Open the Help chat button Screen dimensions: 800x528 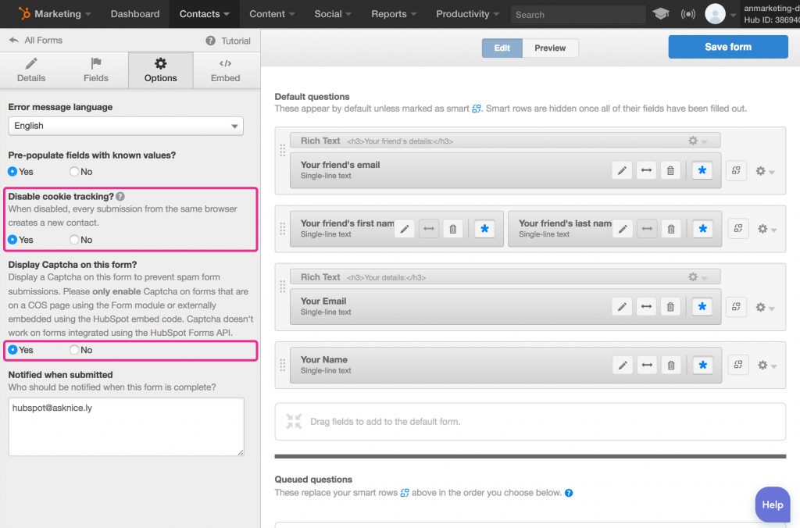tap(773, 505)
